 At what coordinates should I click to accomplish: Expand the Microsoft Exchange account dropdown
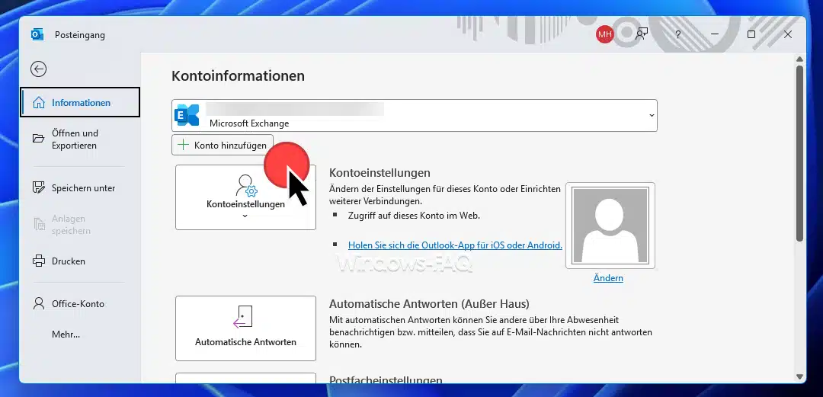tap(651, 116)
